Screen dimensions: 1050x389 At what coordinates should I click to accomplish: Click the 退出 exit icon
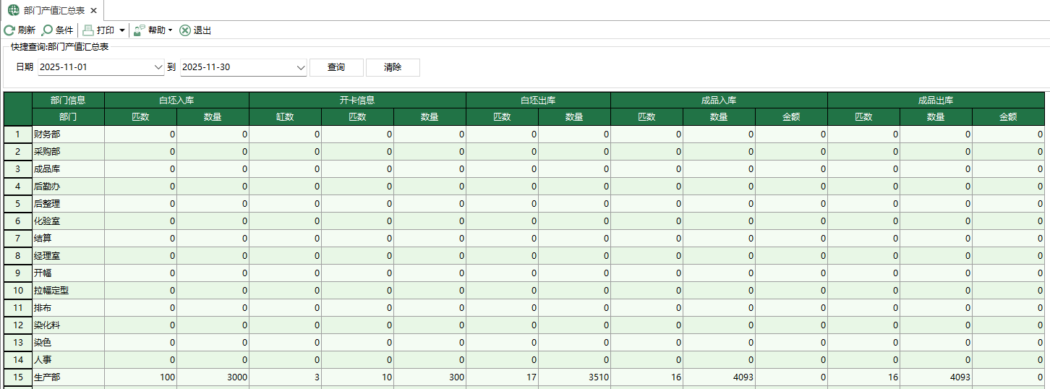pyautogui.click(x=185, y=30)
